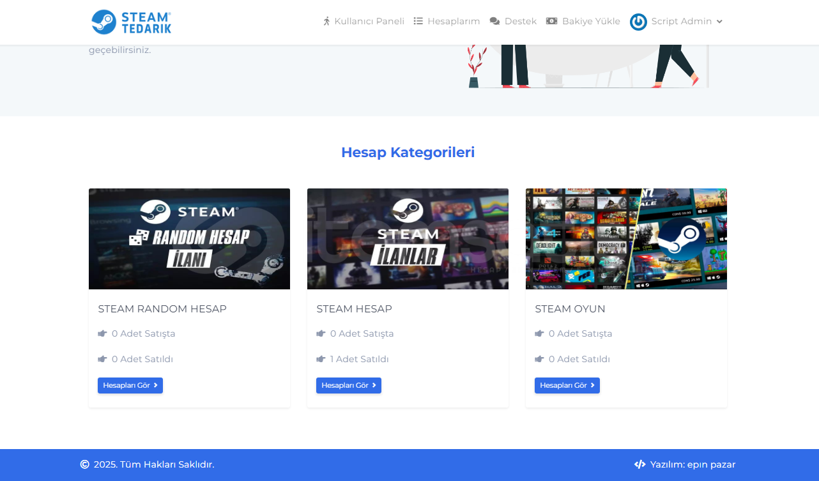This screenshot has height=481, width=819.
Task: Click 0 Adet Satıldı in STEAM OYUN card
Action: point(579,359)
